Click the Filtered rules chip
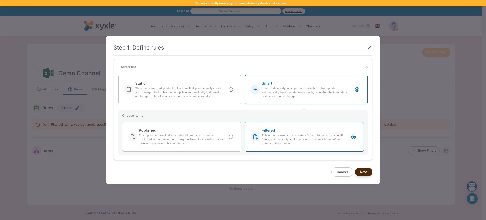The image size is (486, 220). coord(71,108)
